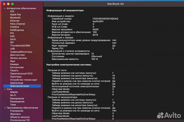The width and height of the screenshot is (184, 122).
Task: Click maximum capacity 100 % value
Action: tap(95, 59)
